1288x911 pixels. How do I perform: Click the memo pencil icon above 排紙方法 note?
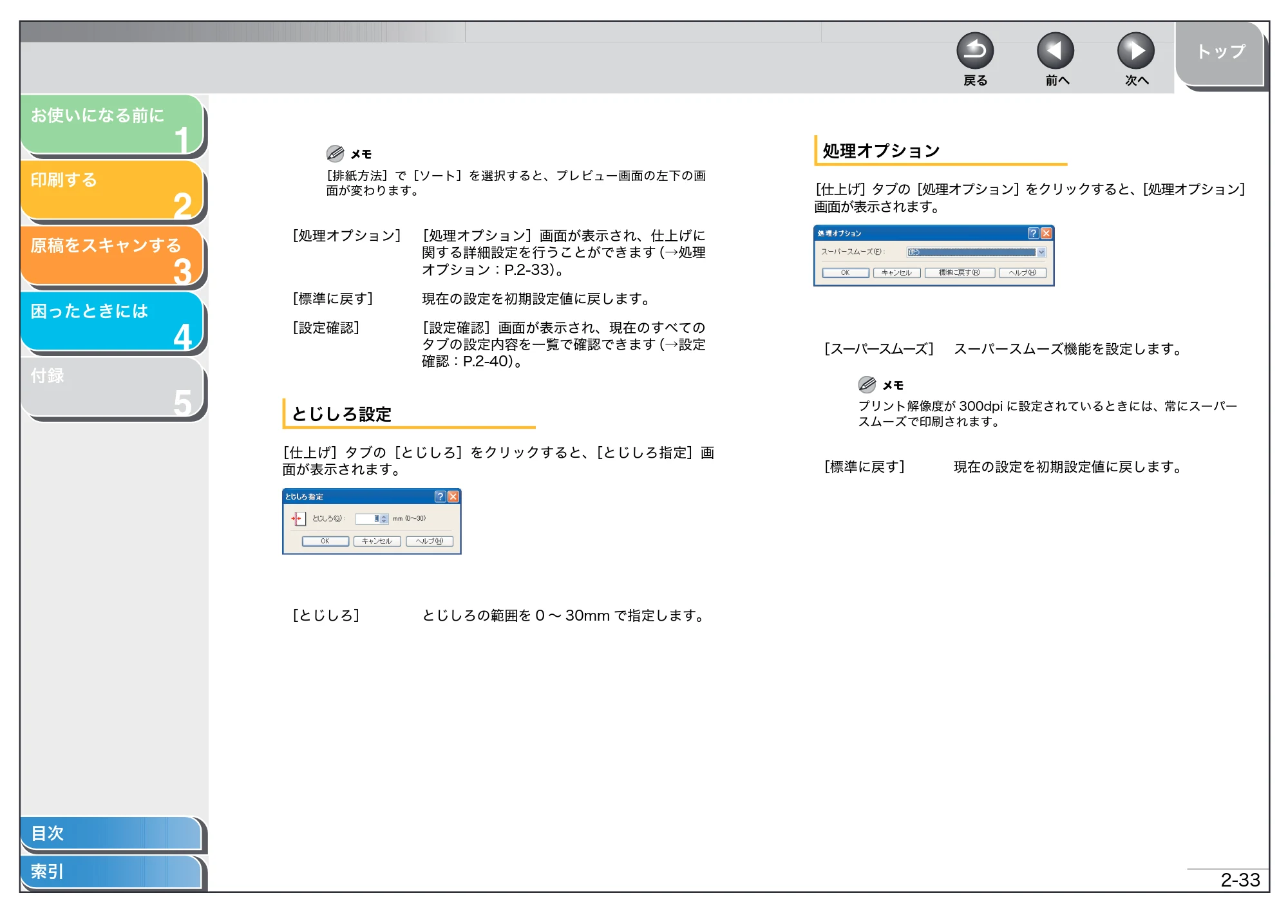pos(335,153)
